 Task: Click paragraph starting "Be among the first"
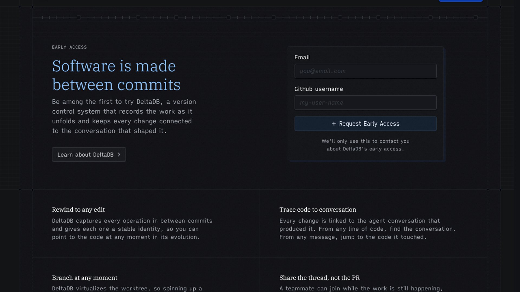coord(124,116)
